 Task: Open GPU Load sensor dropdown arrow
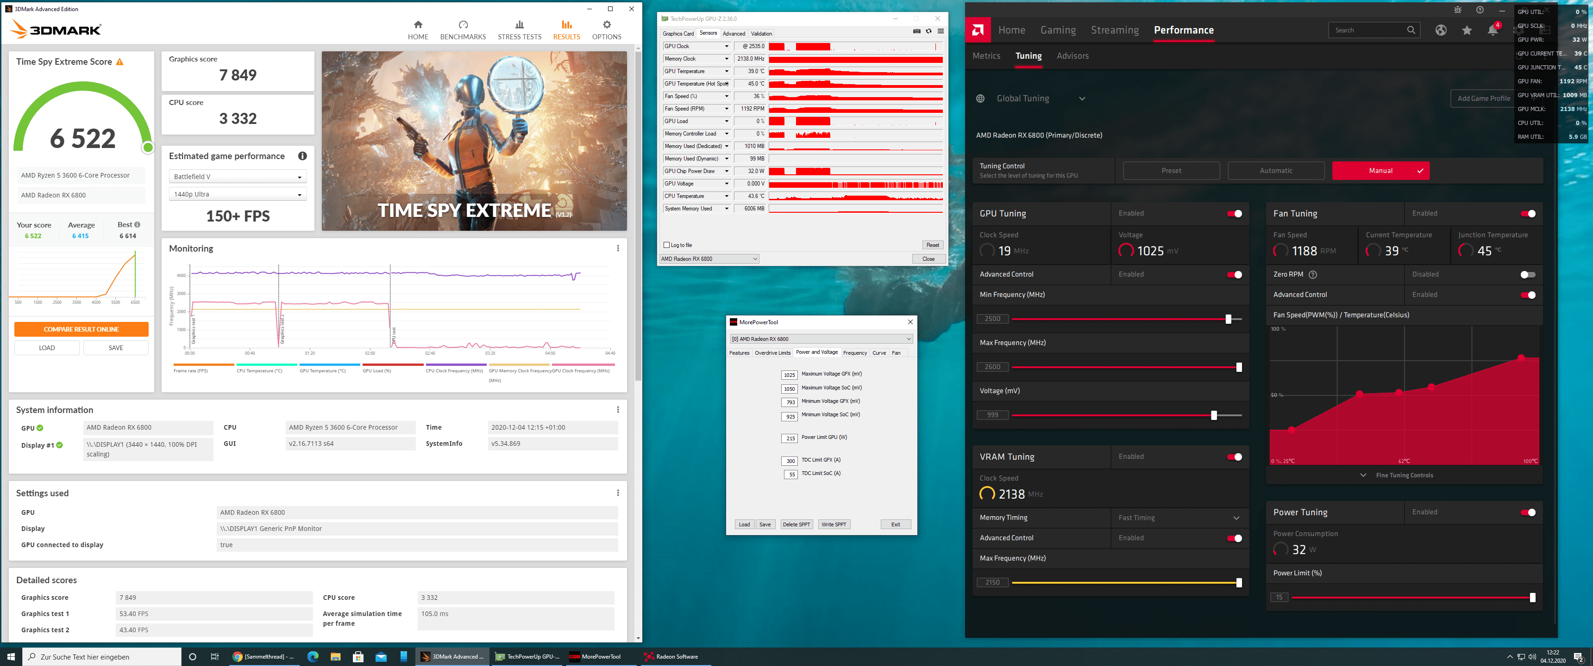727,121
